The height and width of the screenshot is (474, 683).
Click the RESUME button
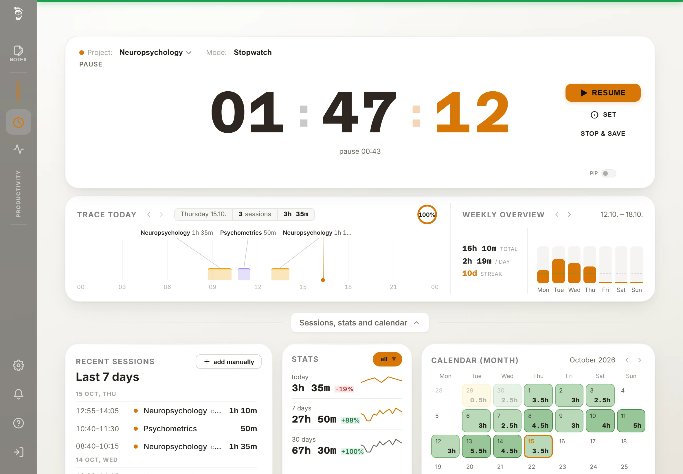pos(603,93)
